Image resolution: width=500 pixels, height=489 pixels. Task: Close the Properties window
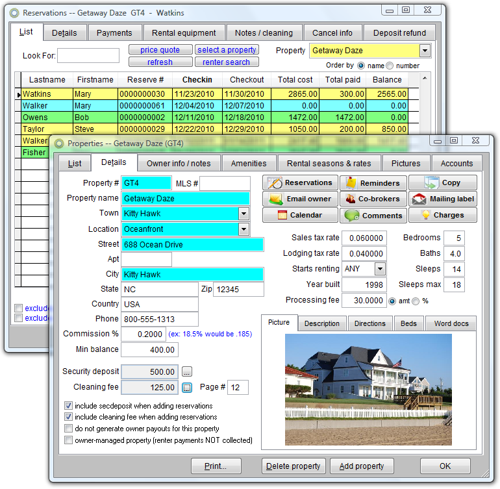475,140
